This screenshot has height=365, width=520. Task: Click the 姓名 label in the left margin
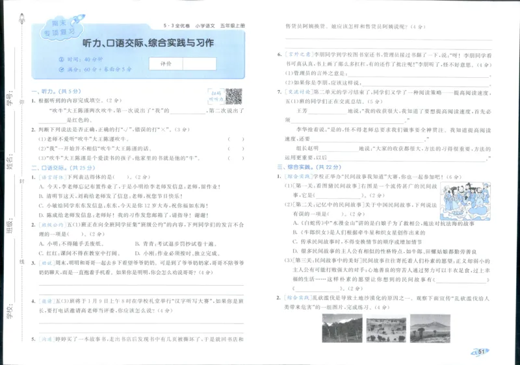[x=10, y=162]
